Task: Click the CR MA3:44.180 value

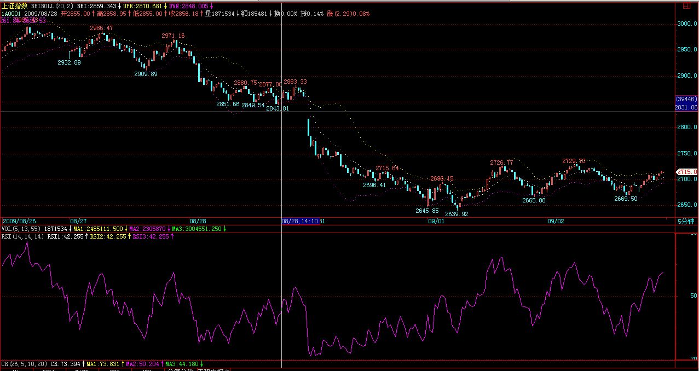Action: pyautogui.click(x=181, y=364)
